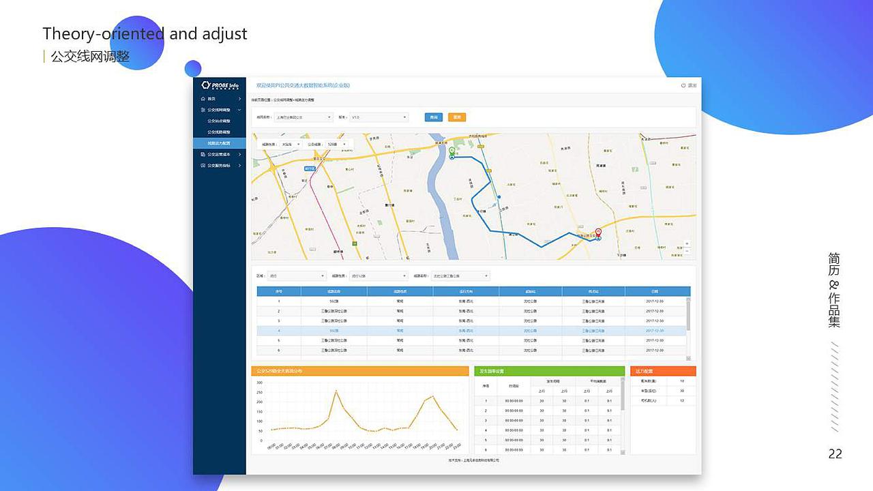Click the power icon next to 退出
The height and width of the screenshot is (491, 873).
(683, 85)
